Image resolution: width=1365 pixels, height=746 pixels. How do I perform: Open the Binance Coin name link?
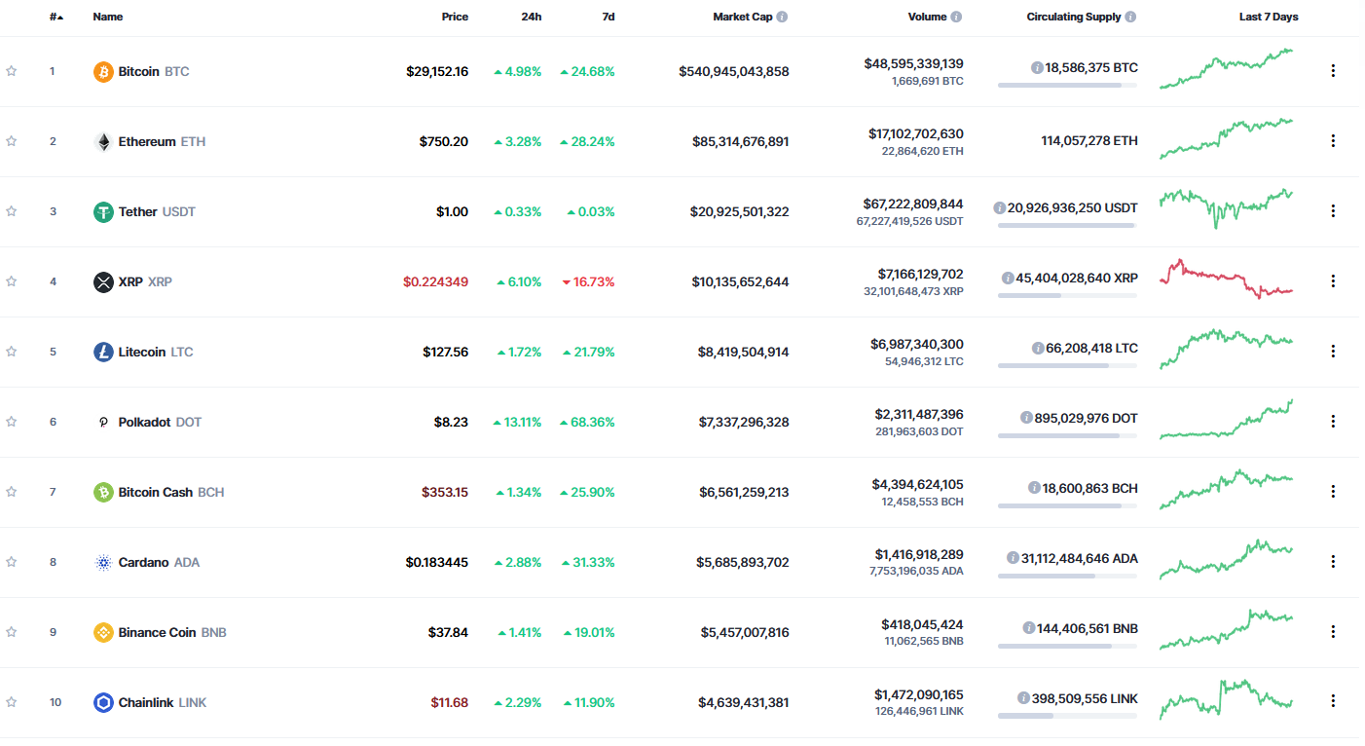tap(157, 632)
